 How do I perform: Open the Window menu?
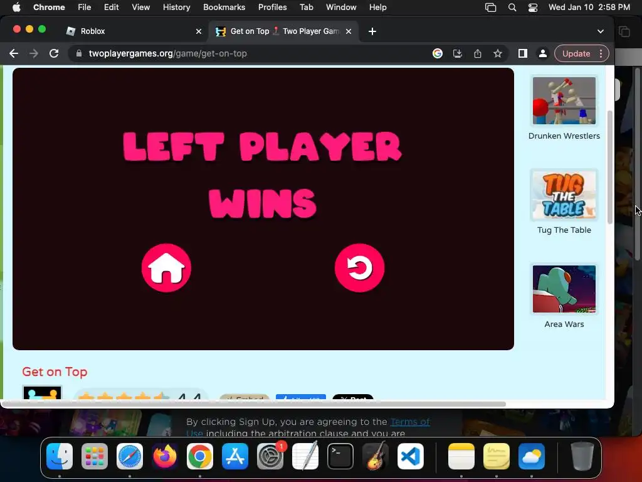pyautogui.click(x=341, y=8)
